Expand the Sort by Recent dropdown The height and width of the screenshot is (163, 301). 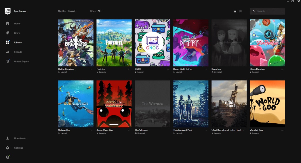tap(73, 11)
